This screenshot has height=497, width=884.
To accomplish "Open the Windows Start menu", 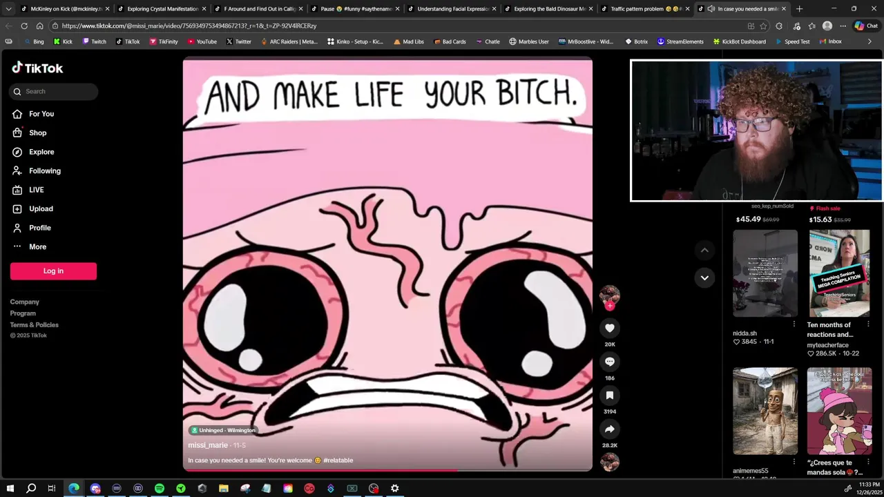I will point(10,488).
